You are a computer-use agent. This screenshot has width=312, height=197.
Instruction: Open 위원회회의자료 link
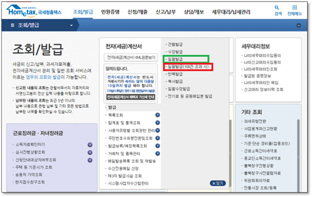point(256,180)
